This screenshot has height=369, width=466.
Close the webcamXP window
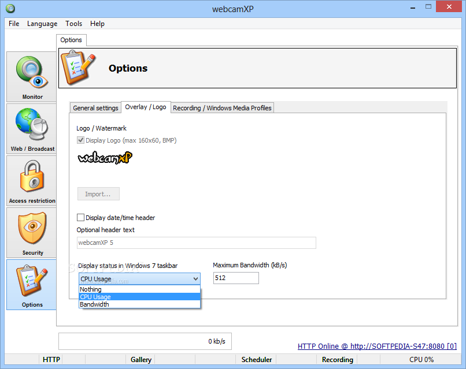tap(449, 6)
